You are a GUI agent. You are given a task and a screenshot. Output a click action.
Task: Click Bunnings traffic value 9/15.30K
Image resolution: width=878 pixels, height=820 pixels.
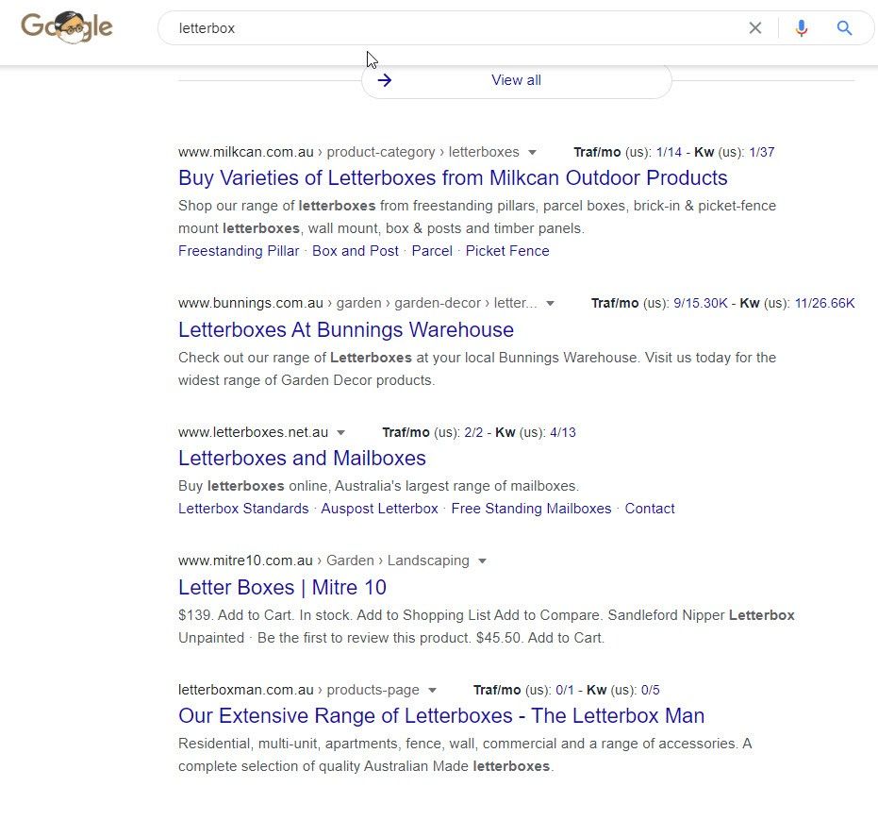point(701,303)
